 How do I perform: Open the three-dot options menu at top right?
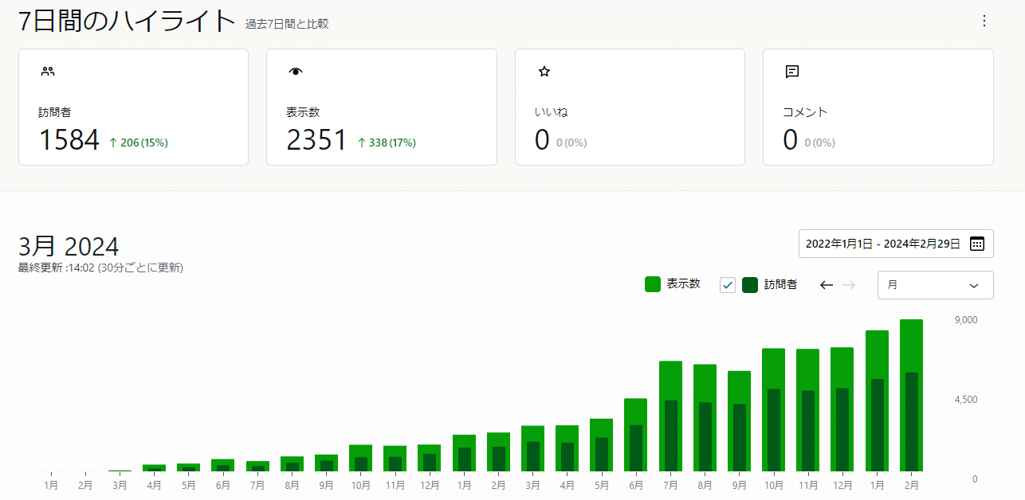point(984,22)
